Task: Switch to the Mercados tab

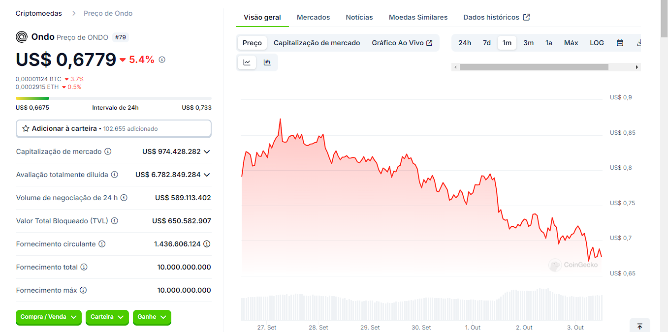Action: coord(313,17)
